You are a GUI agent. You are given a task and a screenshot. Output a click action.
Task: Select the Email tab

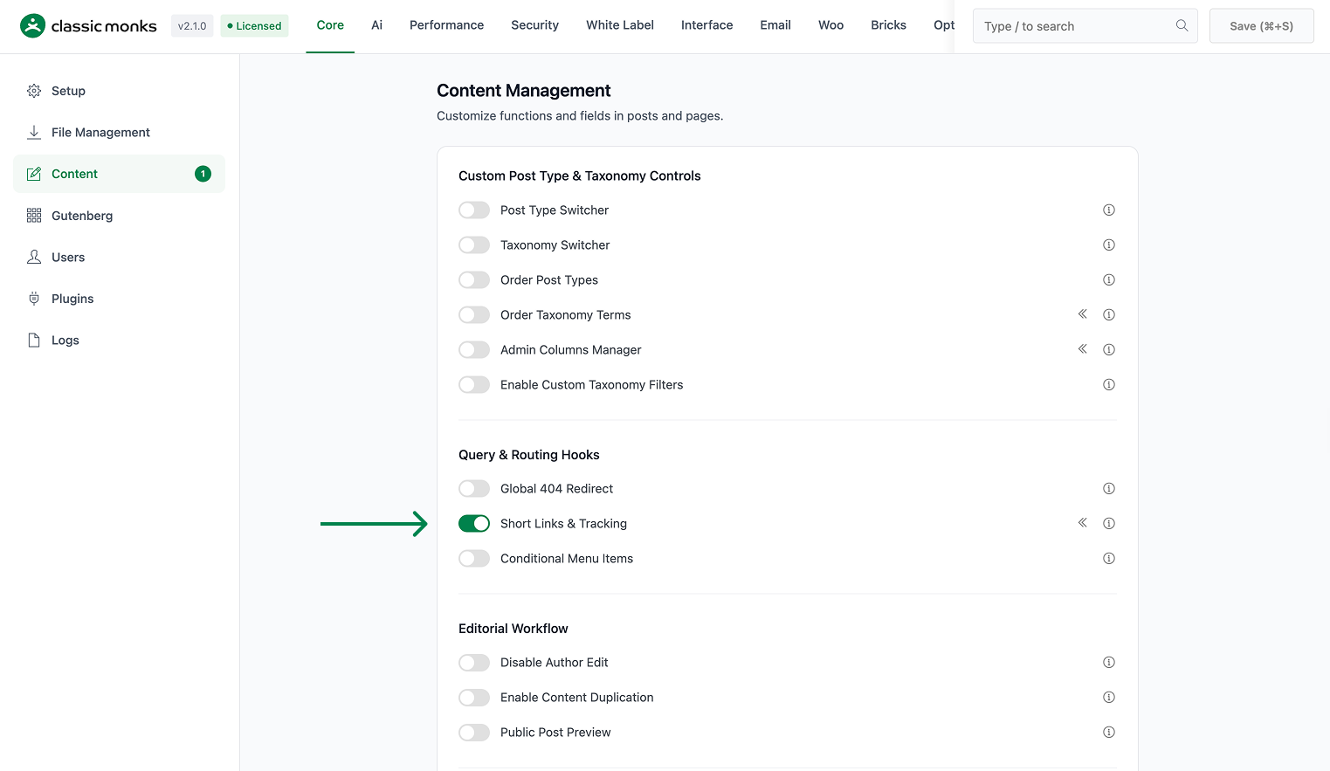pos(775,25)
